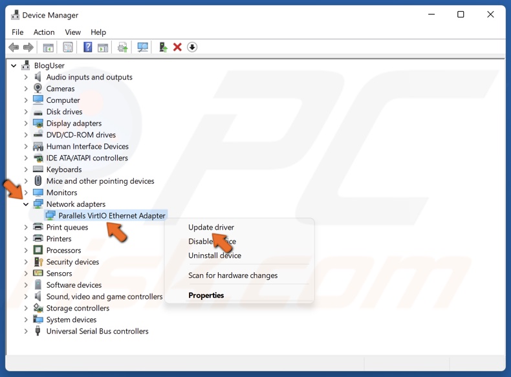This screenshot has width=511, height=377.
Task: Click the Universal Serial Bus plug icon
Action: 38,330
